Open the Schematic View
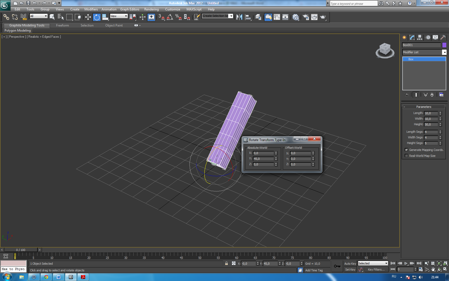The height and width of the screenshot is (281, 449). click(285, 17)
